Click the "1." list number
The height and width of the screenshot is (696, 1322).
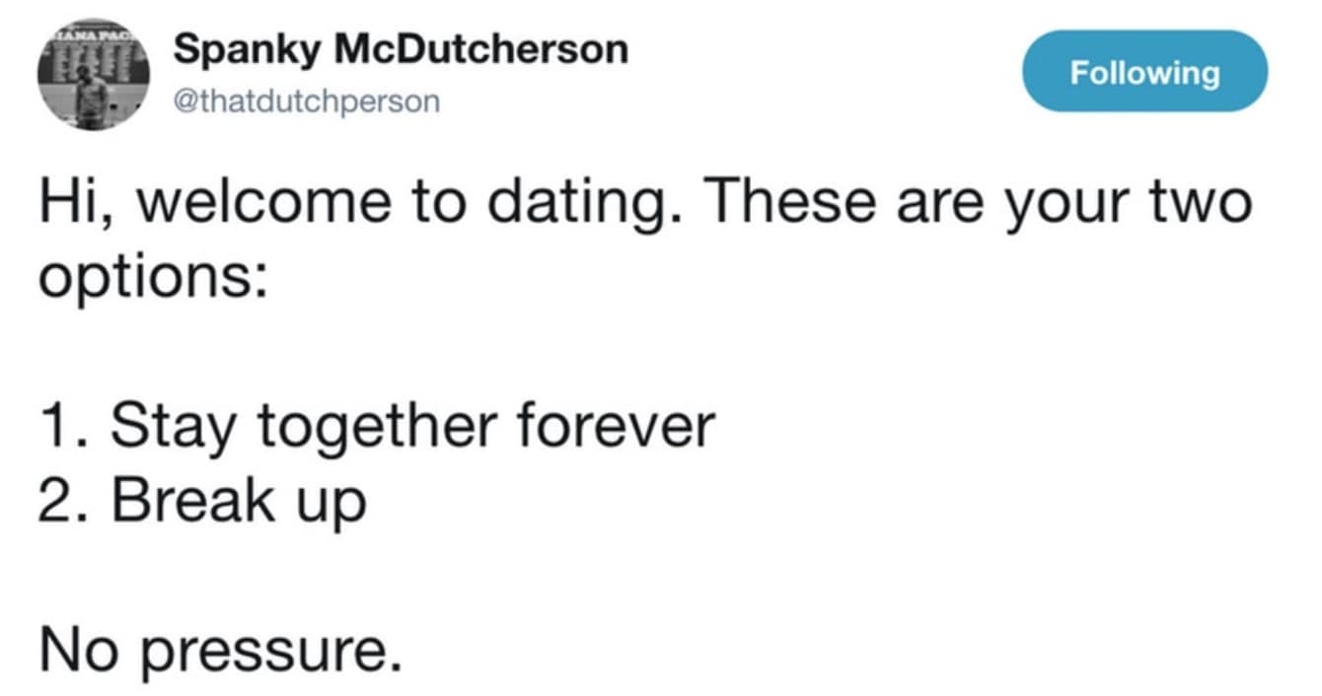click(x=63, y=426)
